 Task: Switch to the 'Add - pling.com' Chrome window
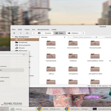pos(50,109)
